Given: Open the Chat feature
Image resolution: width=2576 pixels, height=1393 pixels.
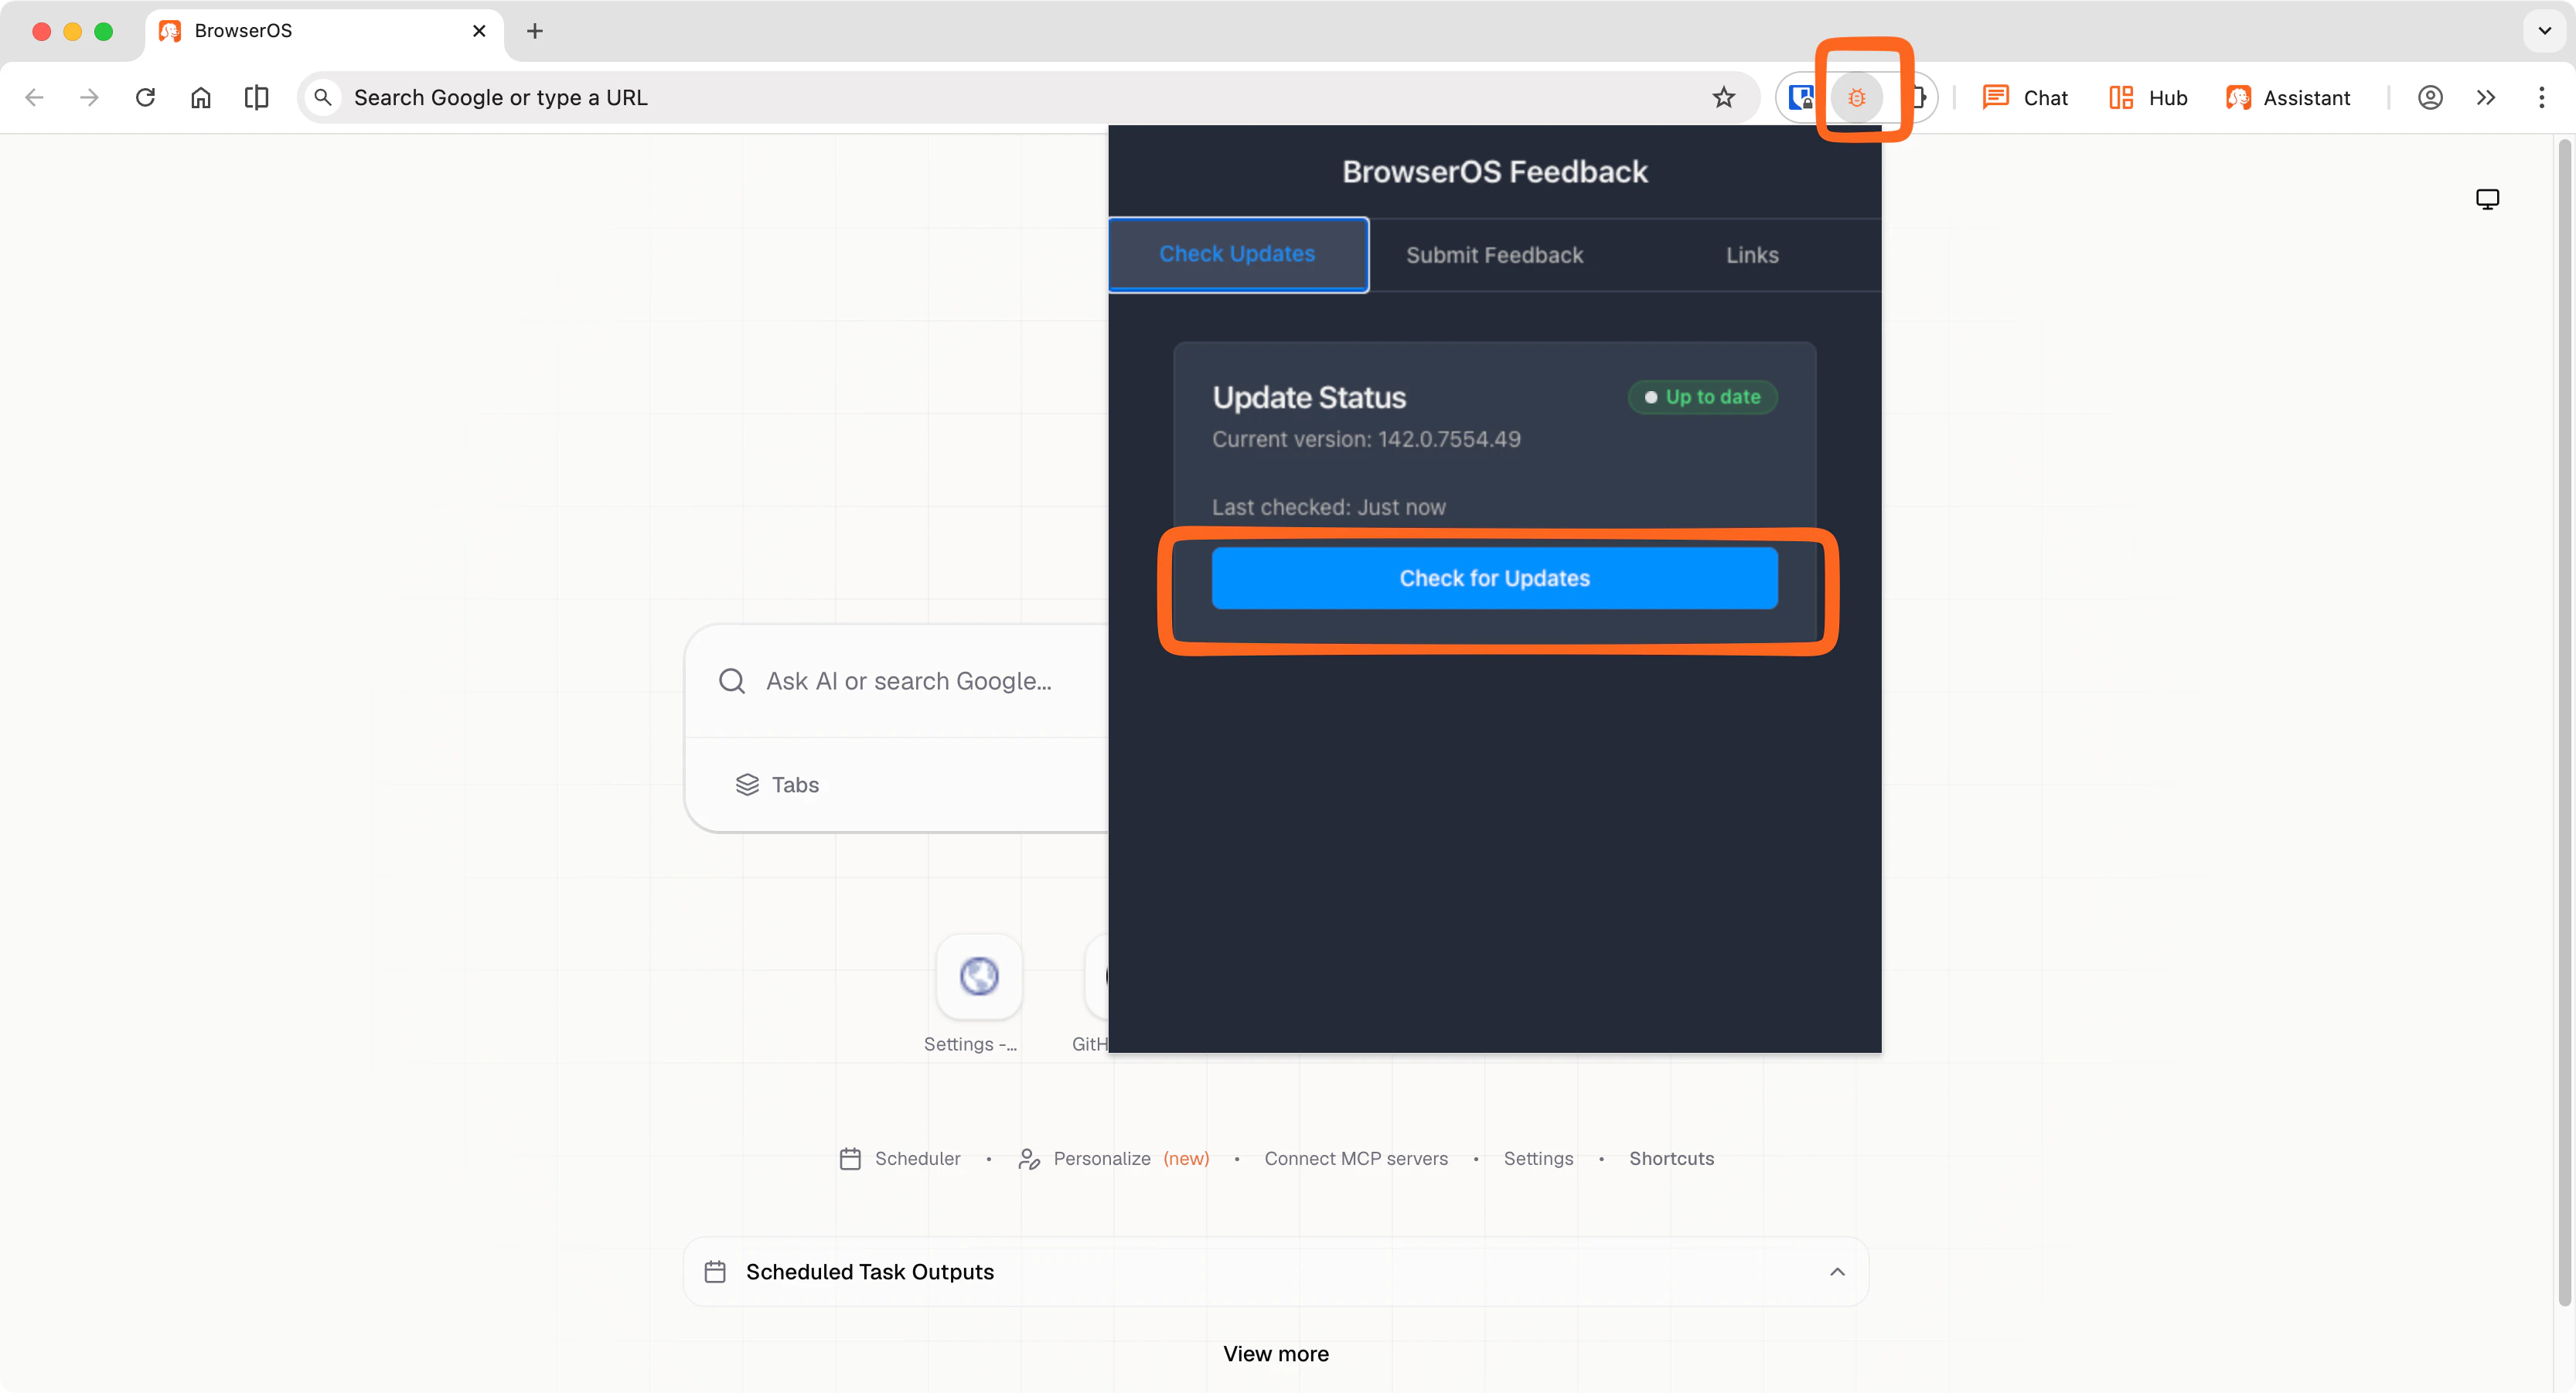Looking at the screenshot, I should [x=2025, y=97].
